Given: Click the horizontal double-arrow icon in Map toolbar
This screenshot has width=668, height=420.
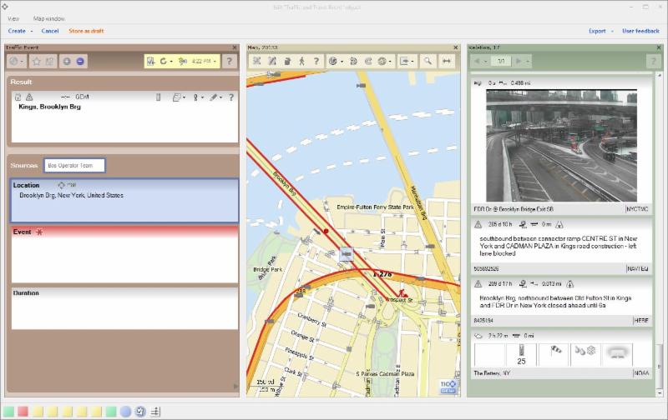Looking at the screenshot, I should (x=448, y=61).
